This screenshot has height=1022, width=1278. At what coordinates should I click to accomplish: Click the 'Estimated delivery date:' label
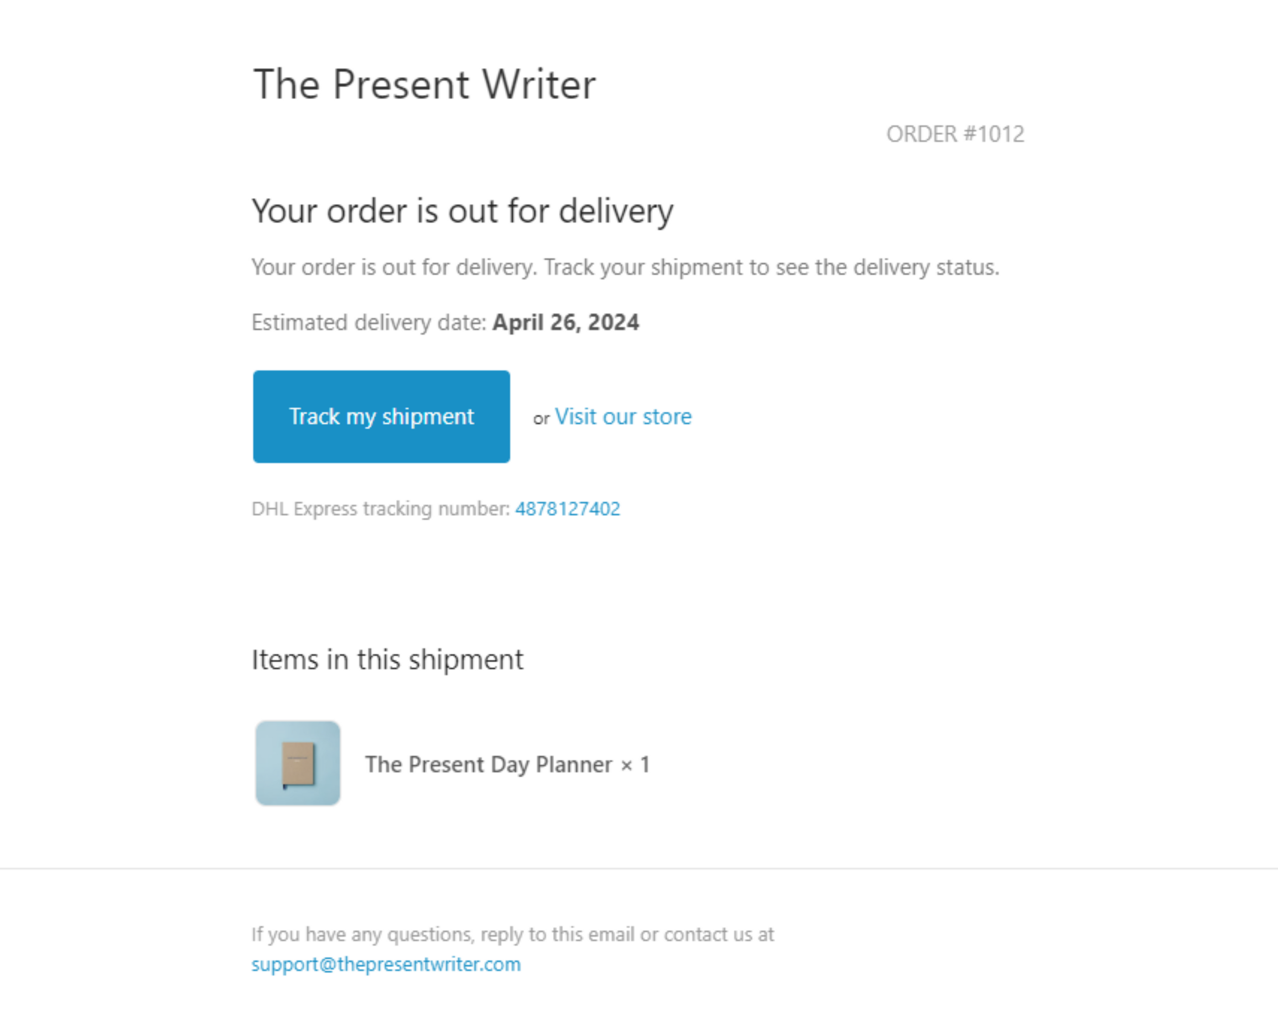[368, 322]
